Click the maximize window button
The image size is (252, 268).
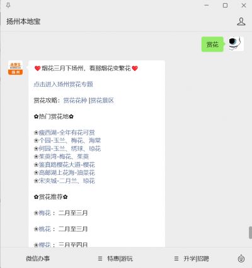(225, 6)
